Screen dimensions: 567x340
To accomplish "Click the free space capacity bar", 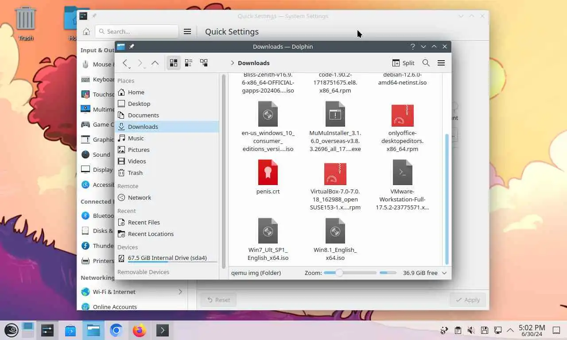I will tap(388, 273).
